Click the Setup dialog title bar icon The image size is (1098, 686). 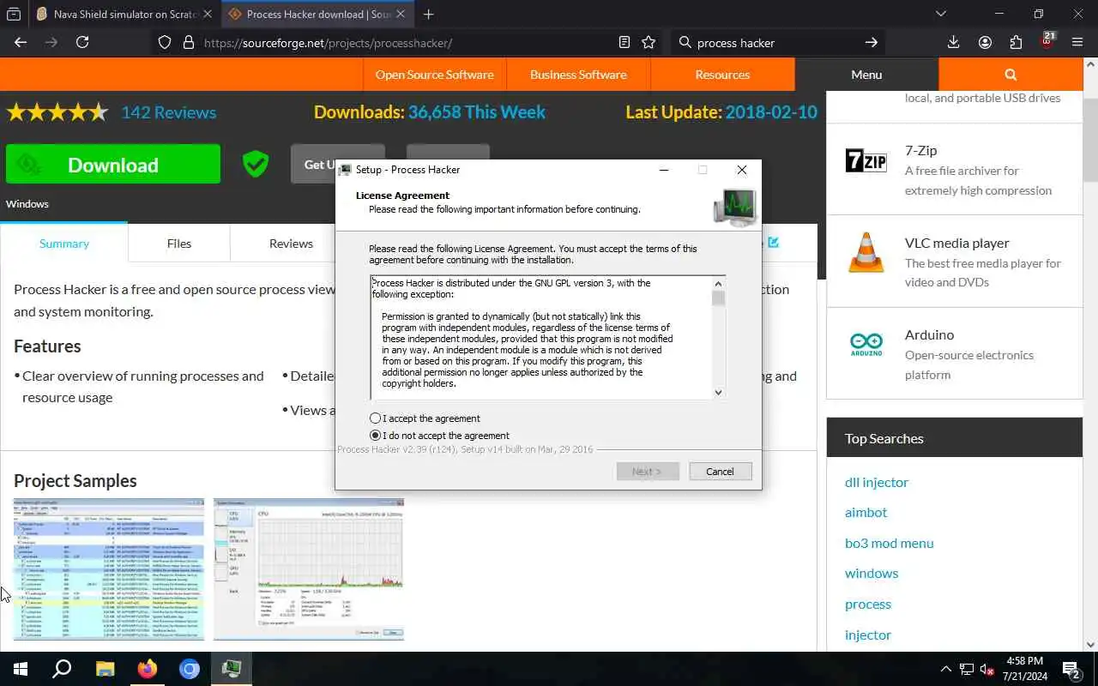345,170
